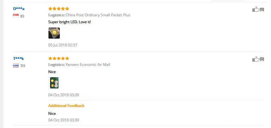The height and width of the screenshot is (128, 271).
Task: Click the star rating on T***k's review
Action: coord(59,58)
